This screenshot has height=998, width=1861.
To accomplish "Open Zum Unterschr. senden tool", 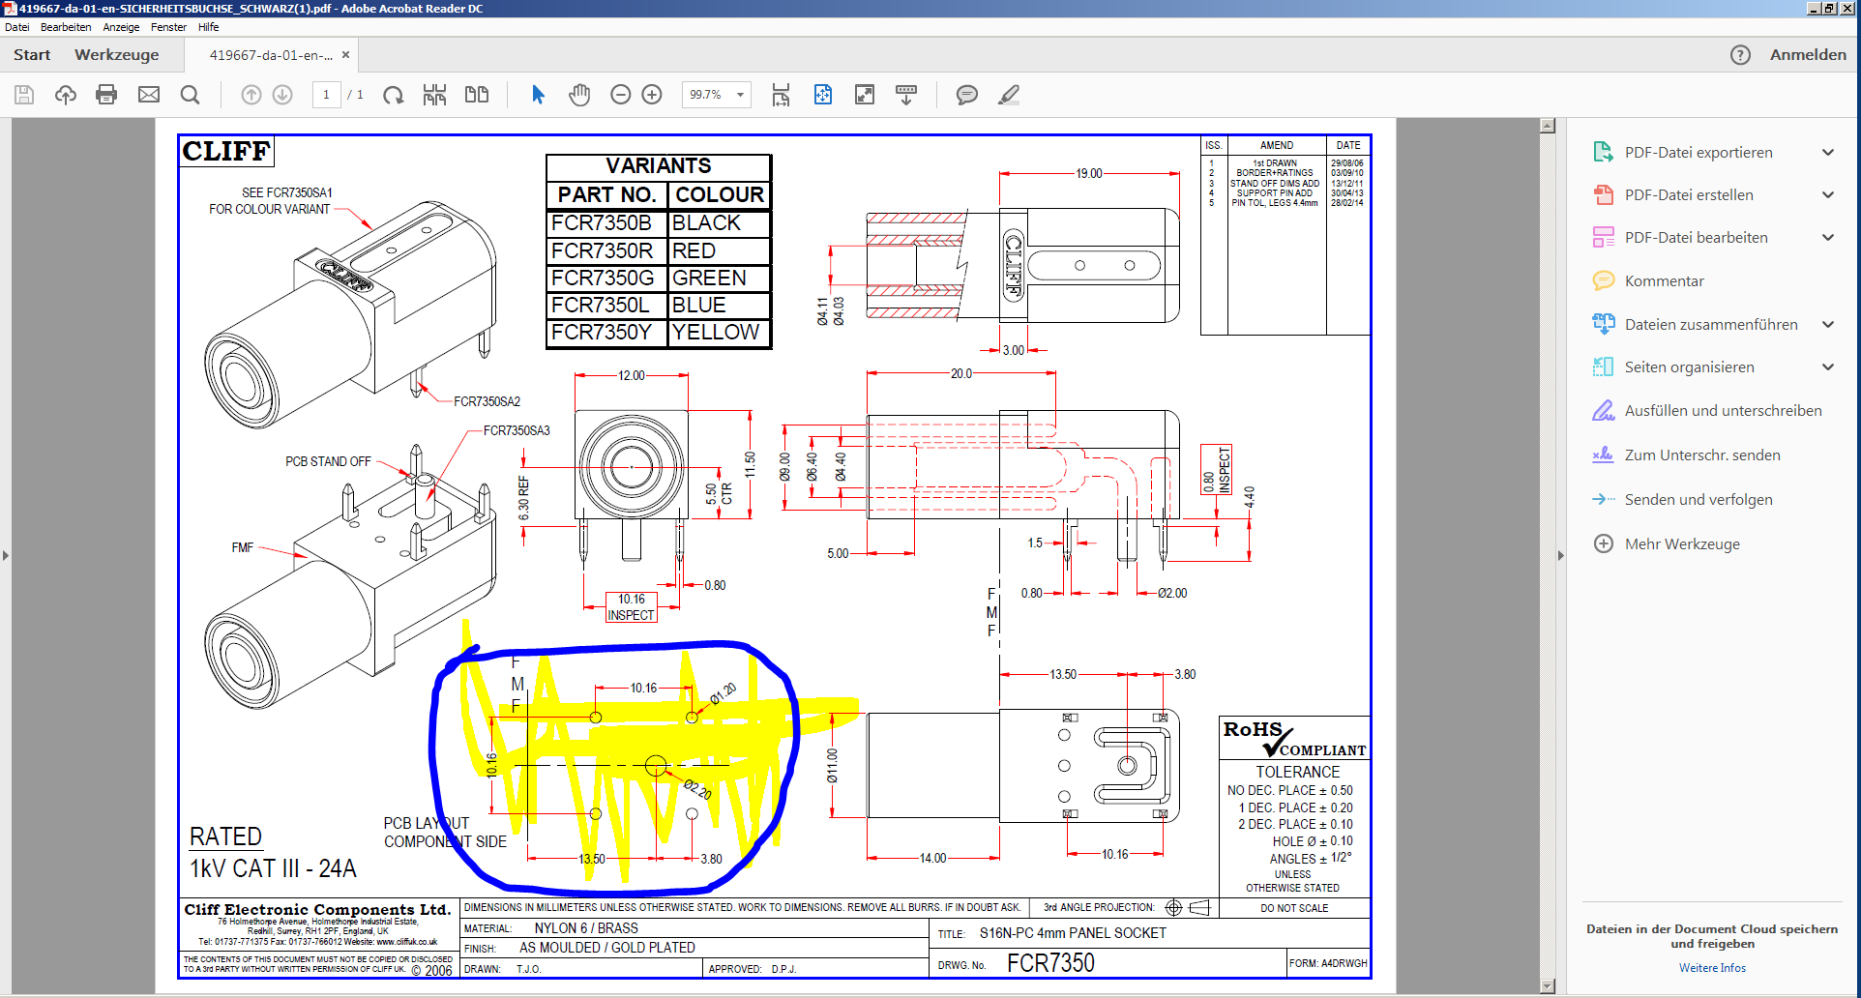I will [x=1686, y=455].
